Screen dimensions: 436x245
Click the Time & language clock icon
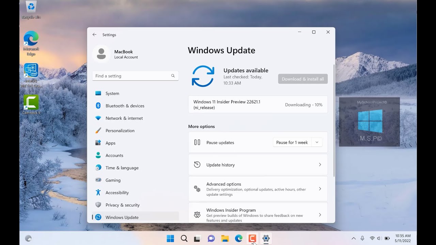pyautogui.click(x=98, y=167)
